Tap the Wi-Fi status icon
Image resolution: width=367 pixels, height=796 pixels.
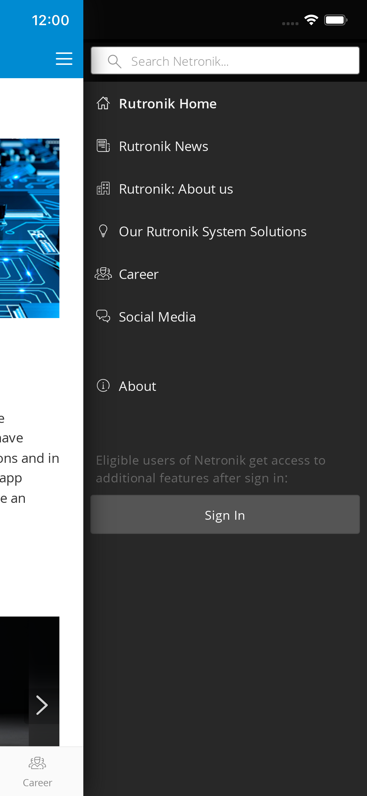tap(311, 20)
